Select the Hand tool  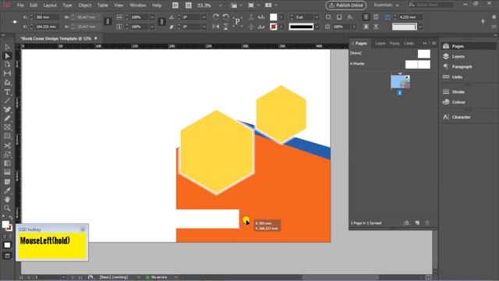click(x=7, y=200)
